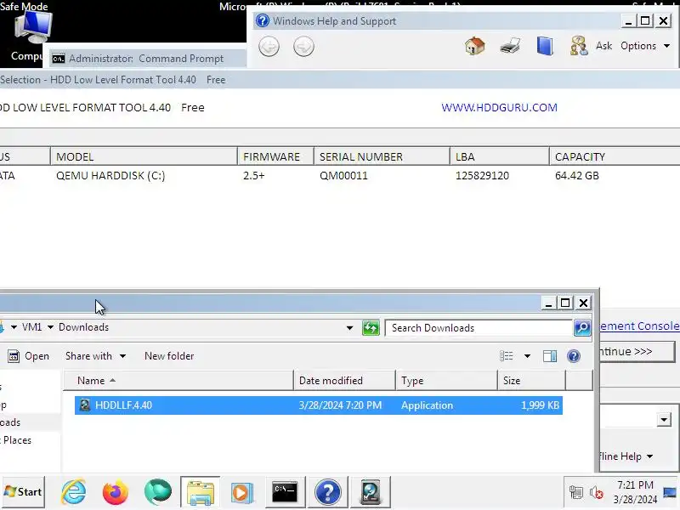This screenshot has height=510, width=680.
Task: Open the Start menu
Action: 23,492
